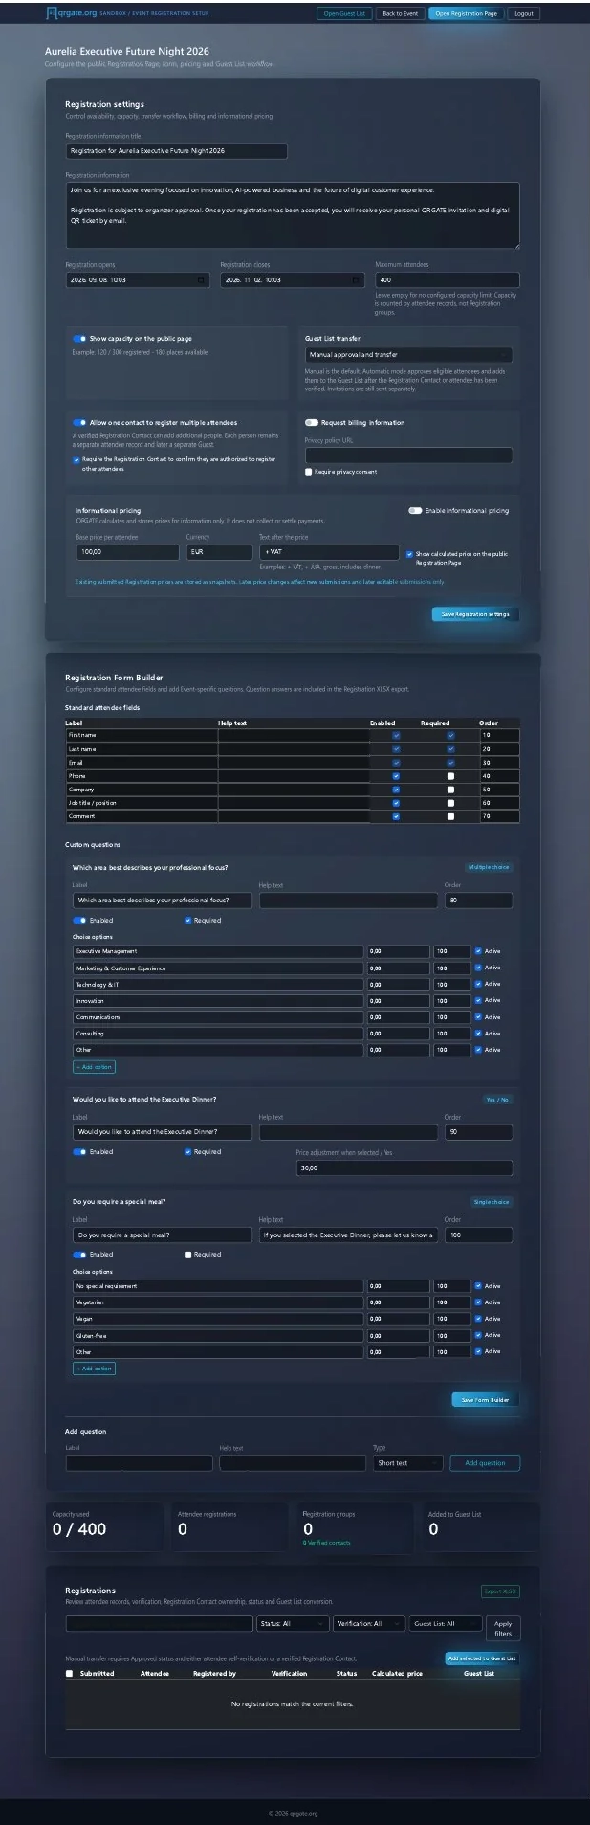Open the Verification: All filter dropdown
Image resolution: width=590 pixels, height=1825 pixels.
[x=369, y=1624]
